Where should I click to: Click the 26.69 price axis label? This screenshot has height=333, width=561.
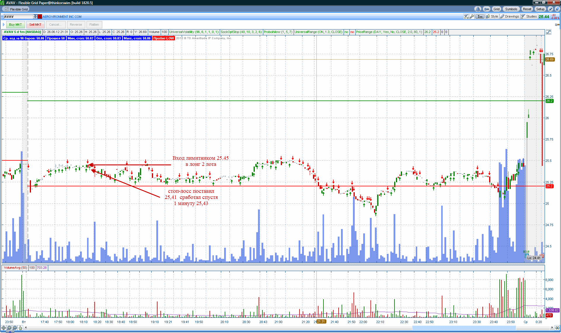550,59
